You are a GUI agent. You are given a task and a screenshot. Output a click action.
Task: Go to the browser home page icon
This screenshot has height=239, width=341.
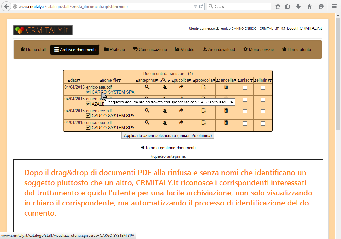coord(310,7)
